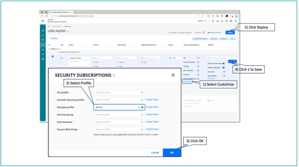Open the IPS profile dropdown
This screenshot has height=167, width=299.
click(119, 93)
